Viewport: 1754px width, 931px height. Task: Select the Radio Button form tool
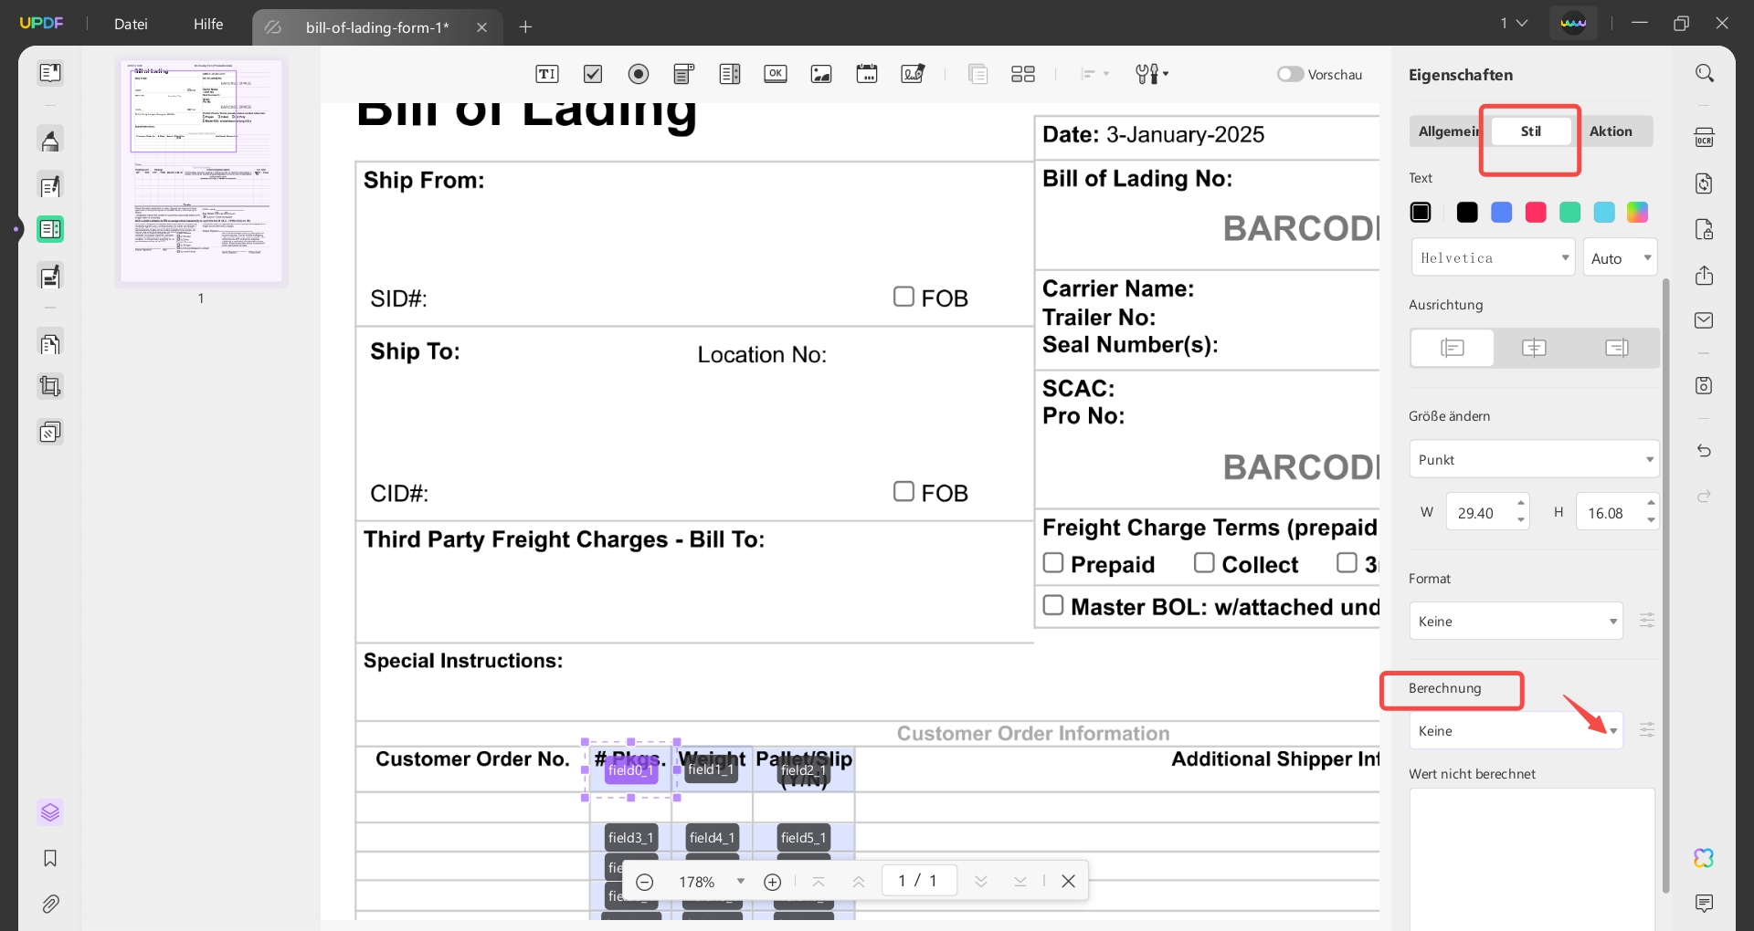coord(639,74)
